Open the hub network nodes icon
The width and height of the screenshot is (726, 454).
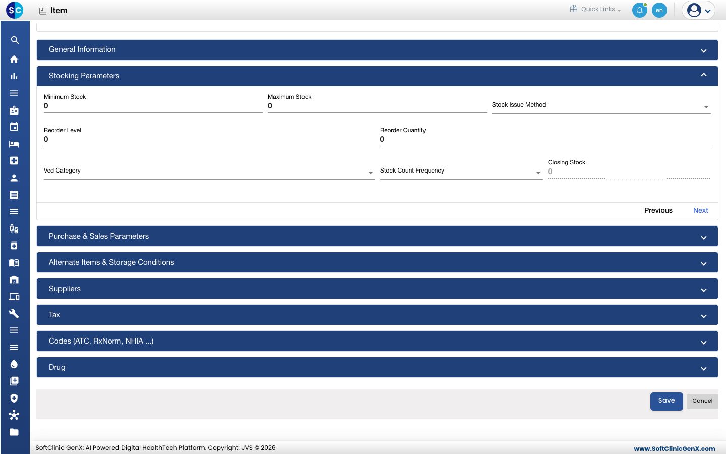click(14, 415)
